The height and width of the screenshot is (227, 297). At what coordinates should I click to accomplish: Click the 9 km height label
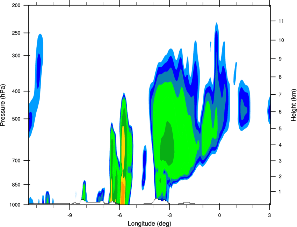pyautogui.click(x=280, y=59)
